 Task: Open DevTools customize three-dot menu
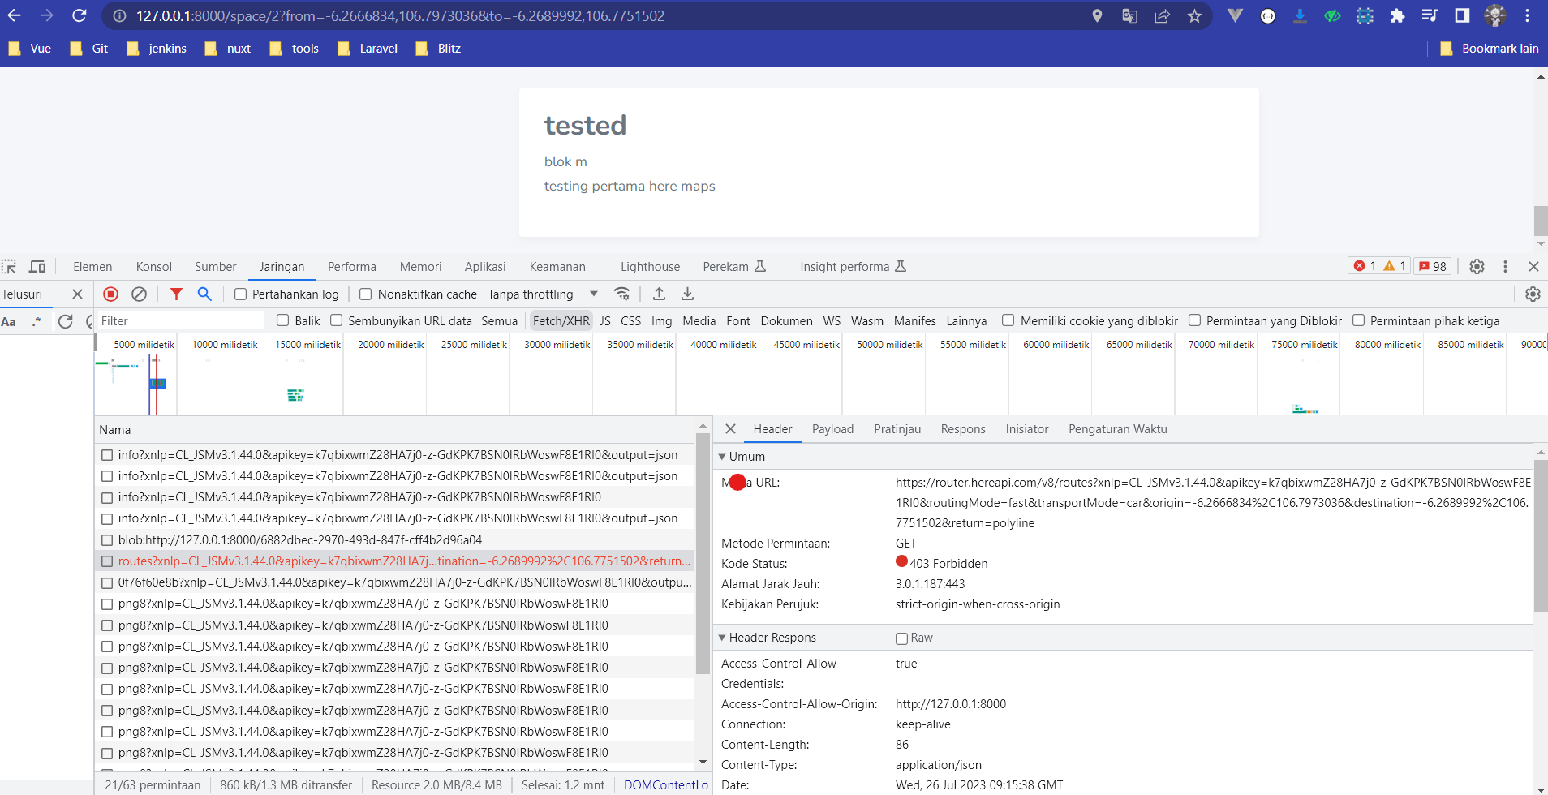coord(1505,266)
